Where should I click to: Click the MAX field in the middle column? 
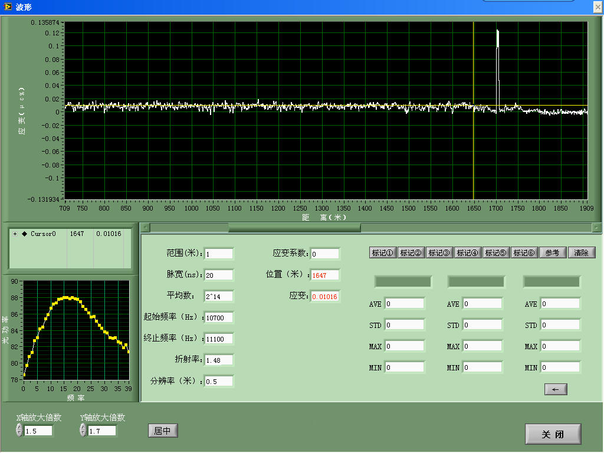pos(482,346)
